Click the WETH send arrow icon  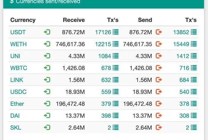158,44
